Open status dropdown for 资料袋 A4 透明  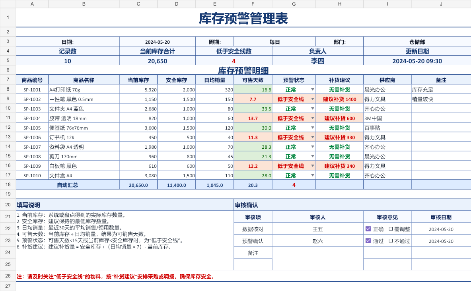coord(312,147)
